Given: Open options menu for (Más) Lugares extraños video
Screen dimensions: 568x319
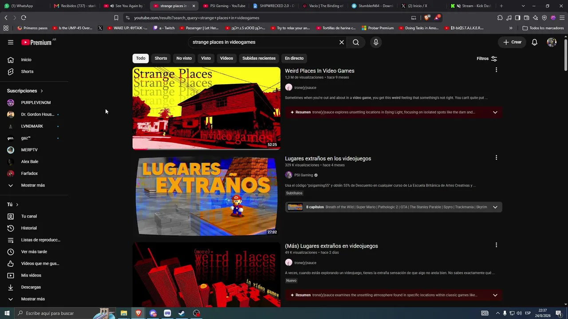Looking at the screenshot, I should tap(496, 245).
